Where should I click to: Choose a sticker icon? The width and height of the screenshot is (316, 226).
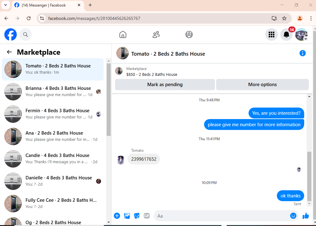(137, 216)
